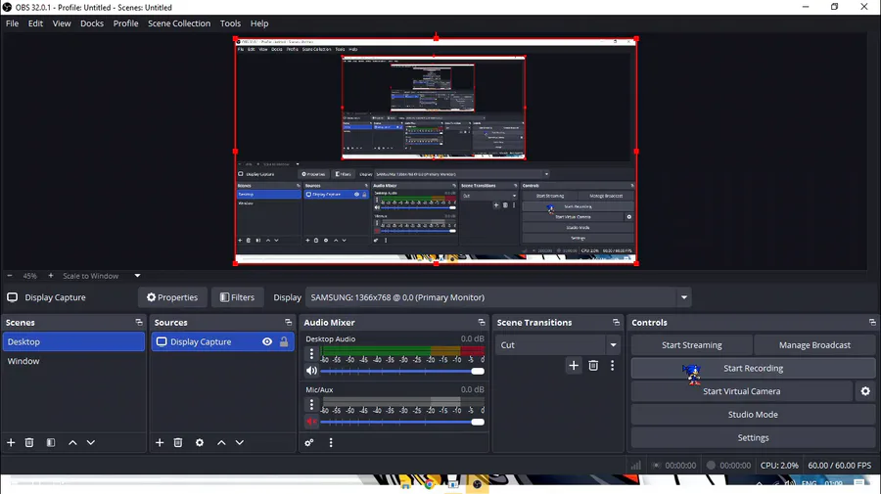Move source up in Sources panel
Image resolution: width=881 pixels, height=494 pixels.
221,442
